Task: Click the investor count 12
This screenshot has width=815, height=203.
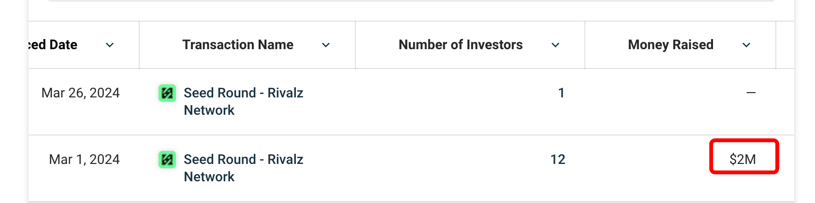Action: point(558,160)
